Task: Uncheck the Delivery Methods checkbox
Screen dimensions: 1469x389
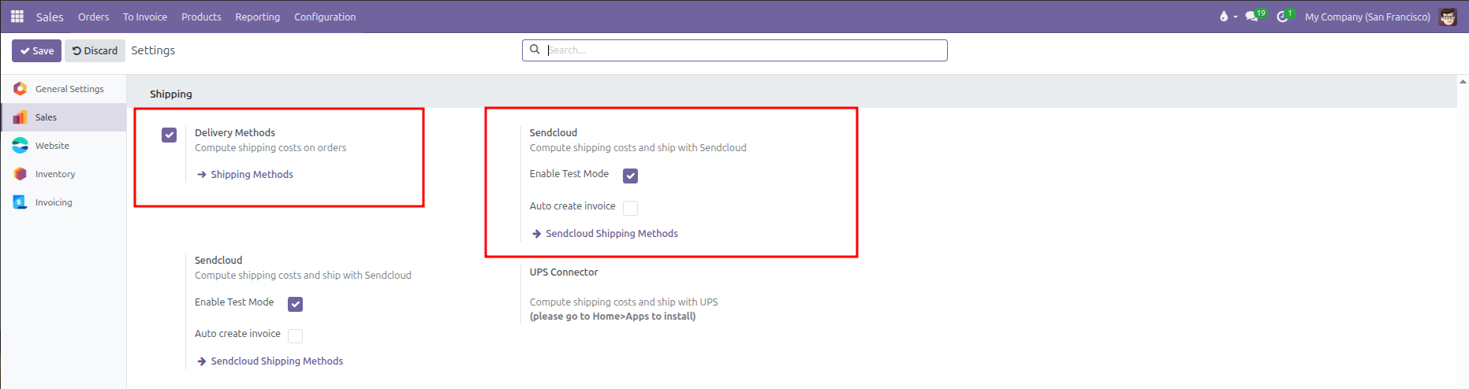Action: pyautogui.click(x=170, y=135)
